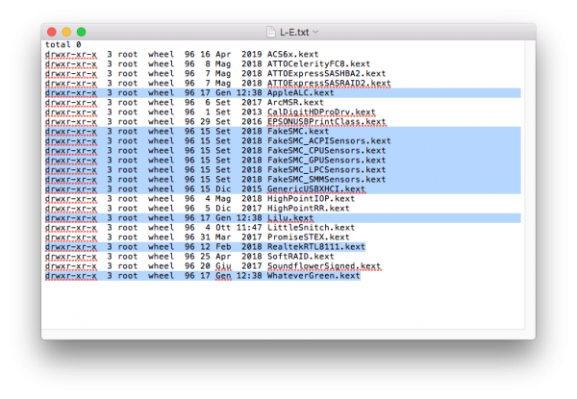Image resolution: width=577 pixels, height=399 pixels.
Task: Minimize the window with yellow button
Action: pyautogui.click(x=66, y=32)
